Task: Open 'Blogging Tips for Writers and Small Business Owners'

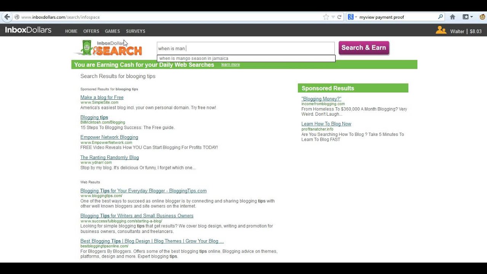Action: click(137, 216)
